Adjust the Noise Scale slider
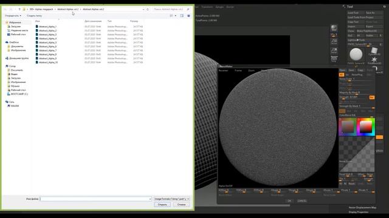 point(357,79)
